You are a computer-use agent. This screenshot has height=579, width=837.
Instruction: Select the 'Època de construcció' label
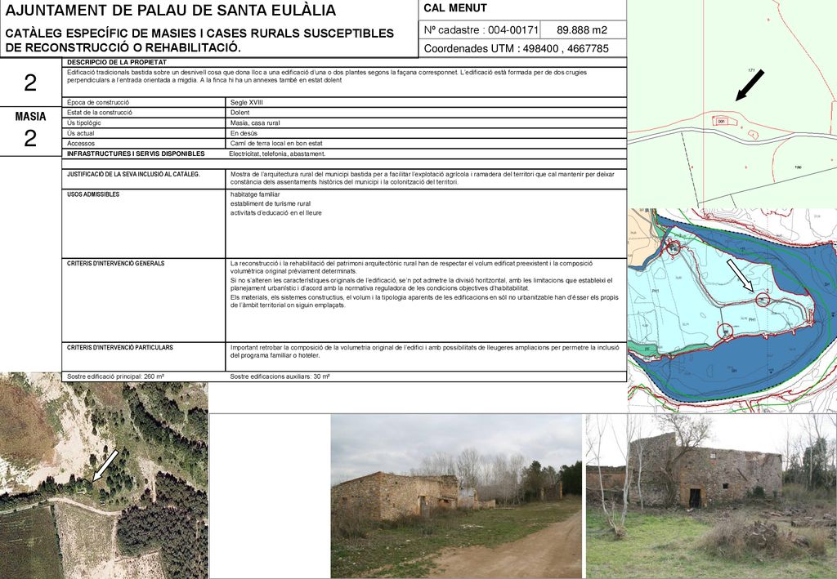(98, 102)
